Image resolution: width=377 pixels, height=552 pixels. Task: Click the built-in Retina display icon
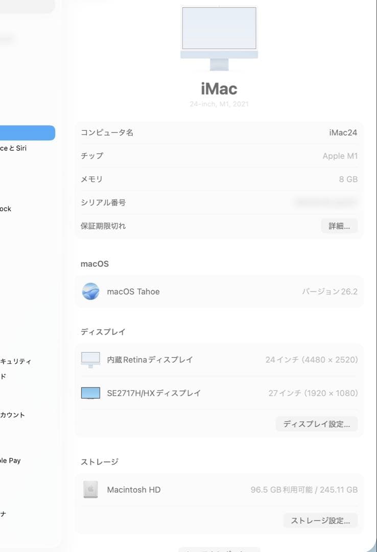tap(90, 360)
